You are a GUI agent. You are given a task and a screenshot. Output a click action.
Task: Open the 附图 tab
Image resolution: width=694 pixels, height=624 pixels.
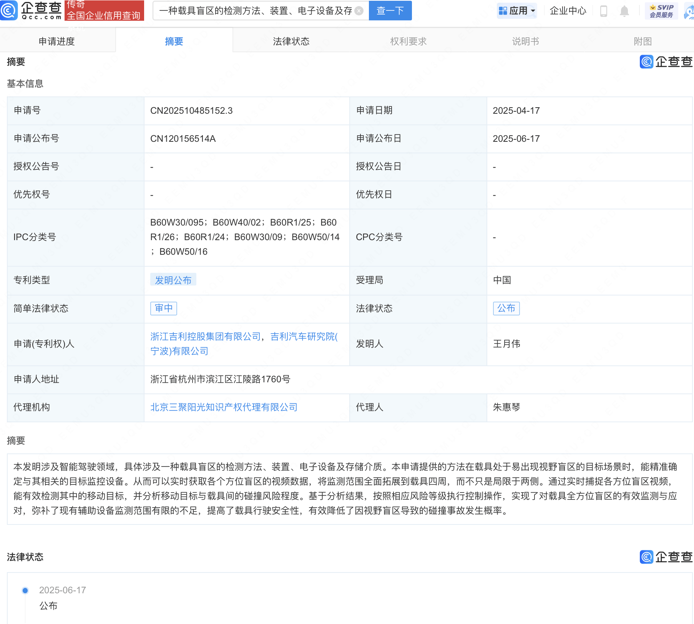[x=643, y=41]
